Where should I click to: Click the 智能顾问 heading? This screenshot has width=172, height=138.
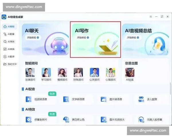click(31, 63)
